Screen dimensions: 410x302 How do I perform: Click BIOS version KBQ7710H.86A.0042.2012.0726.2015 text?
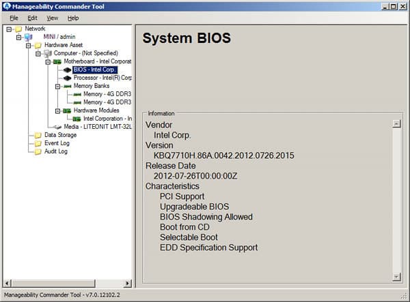[224, 155]
